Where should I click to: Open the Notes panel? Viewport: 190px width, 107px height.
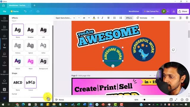coord(60,100)
